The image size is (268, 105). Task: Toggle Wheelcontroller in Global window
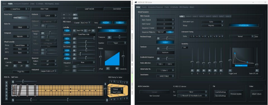tap(243, 25)
